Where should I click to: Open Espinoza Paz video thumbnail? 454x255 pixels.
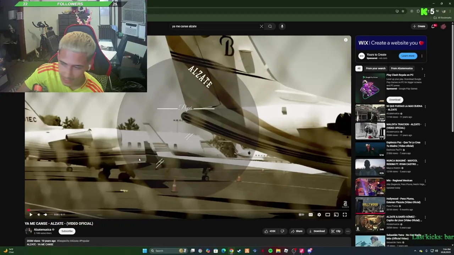pos(370,149)
